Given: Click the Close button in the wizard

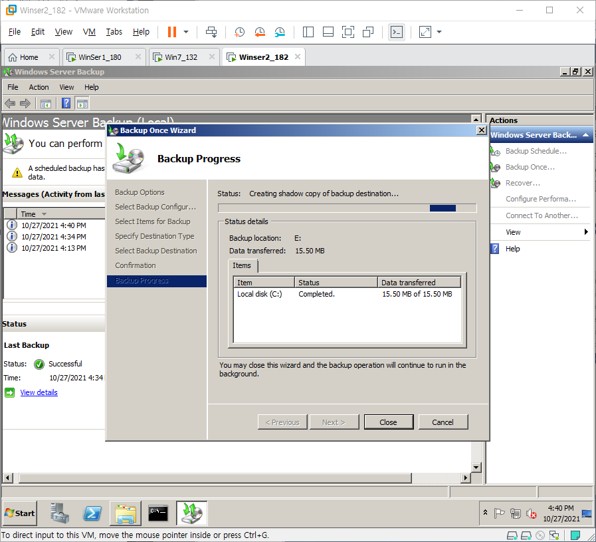Looking at the screenshot, I should click(389, 422).
